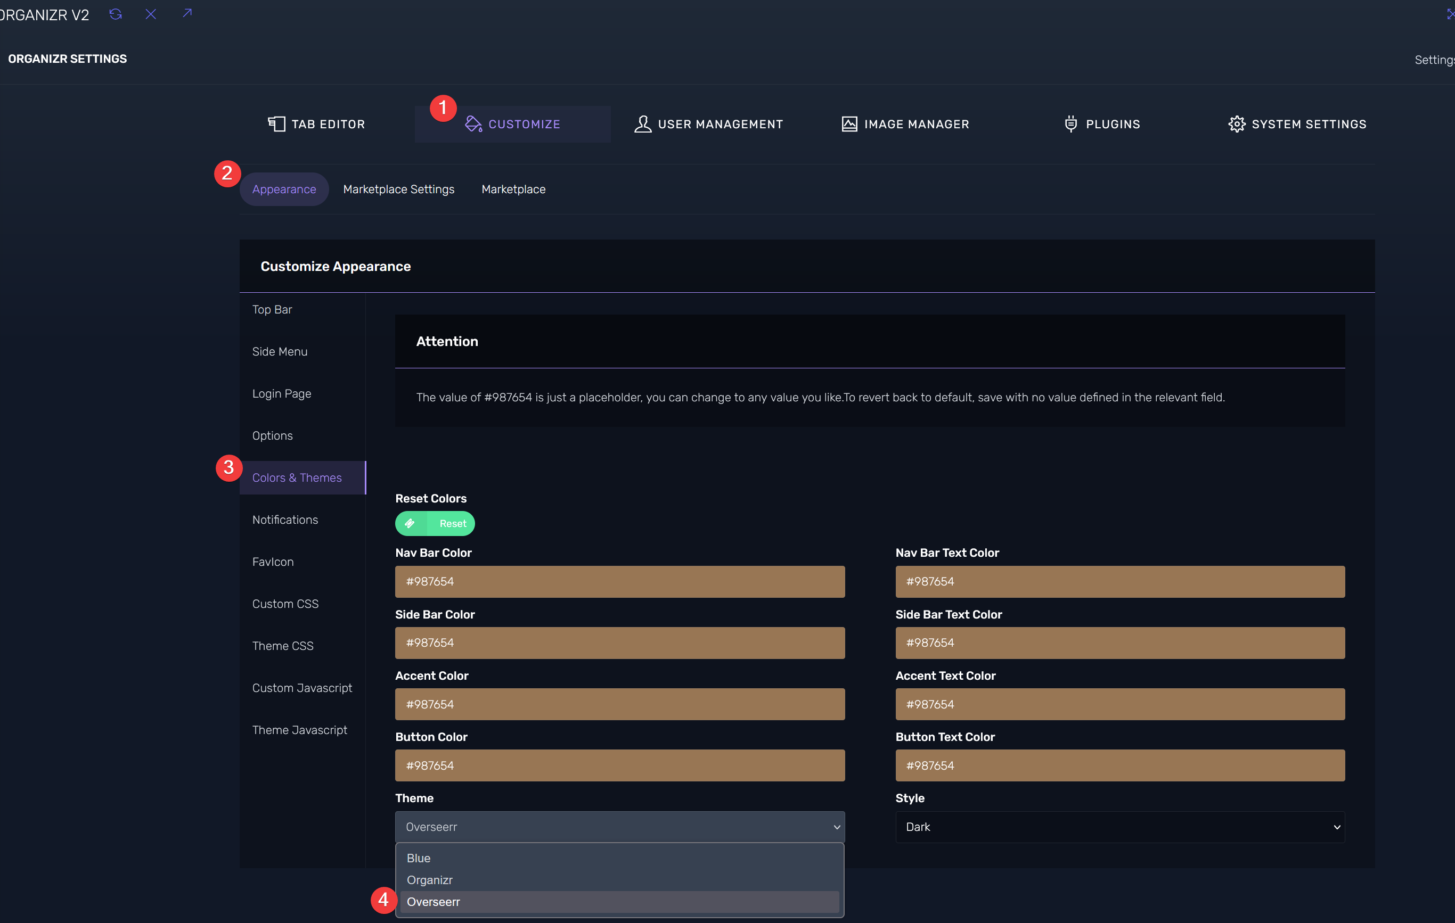Click the refresh icon beside Organizr V2

116,14
